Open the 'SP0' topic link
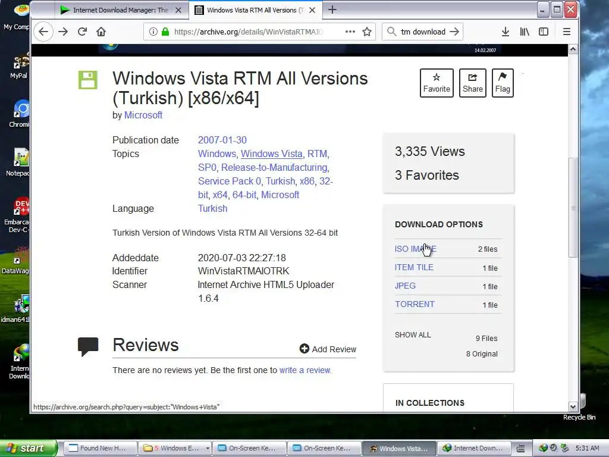Viewport: 609px width, 457px height. pyautogui.click(x=207, y=167)
